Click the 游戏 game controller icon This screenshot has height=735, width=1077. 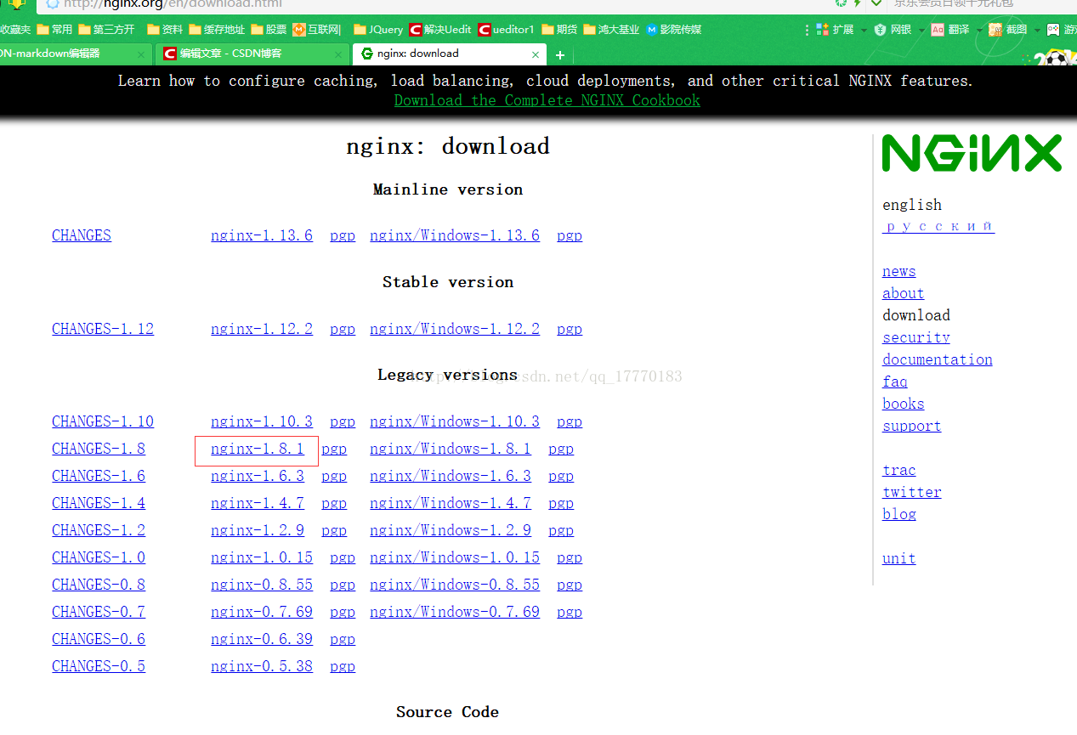(x=1053, y=30)
